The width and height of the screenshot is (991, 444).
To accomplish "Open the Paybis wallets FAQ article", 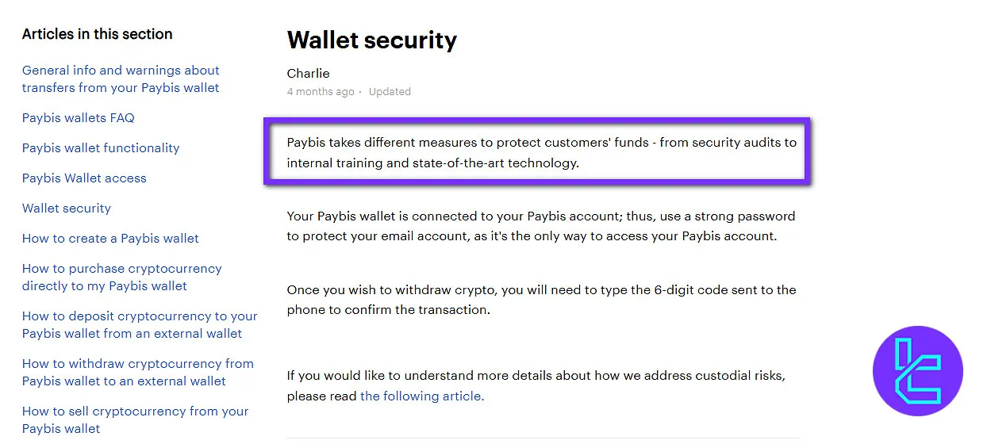I will pyautogui.click(x=79, y=118).
